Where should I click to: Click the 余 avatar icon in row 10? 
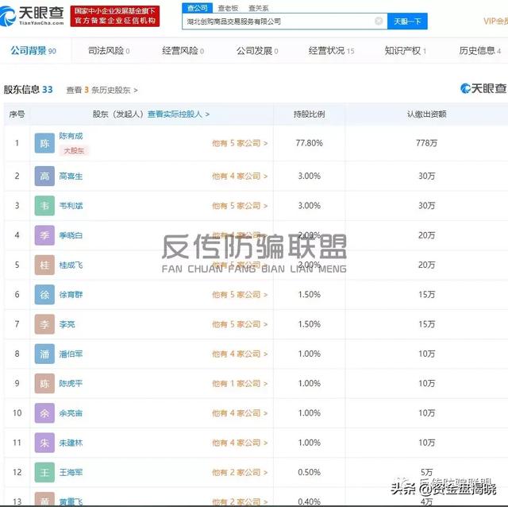point(44,413)
